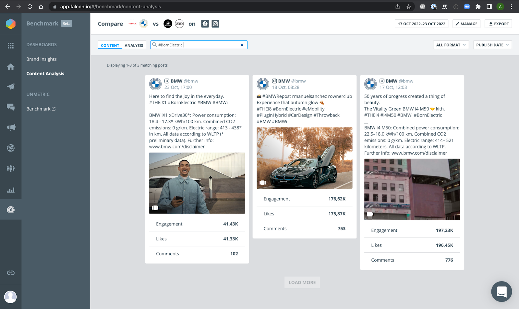Open the speedometer Benchmark icon
Image resolution: width=519 pixels, height=309 pixels.
tap(11, 210)
